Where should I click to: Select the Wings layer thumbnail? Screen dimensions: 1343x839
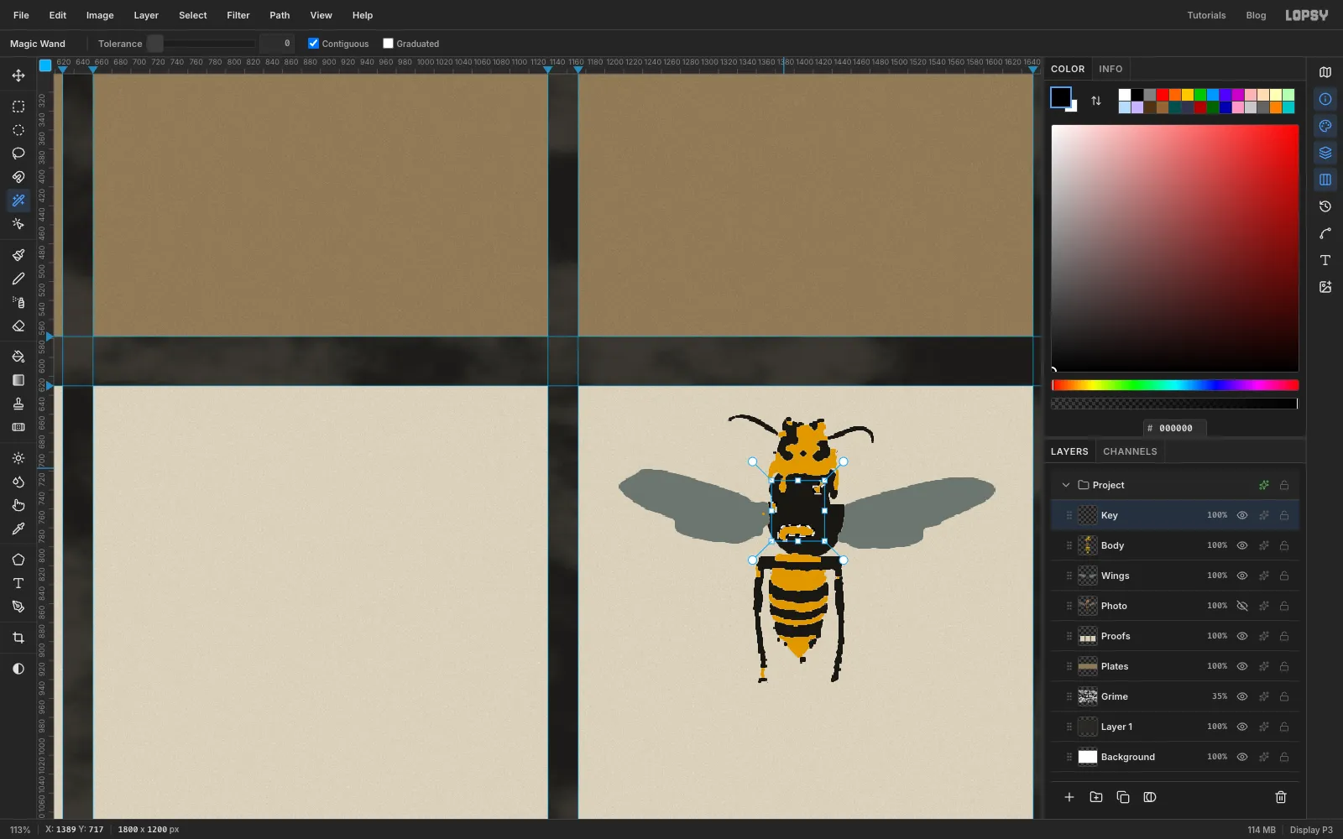point(1088,576)
